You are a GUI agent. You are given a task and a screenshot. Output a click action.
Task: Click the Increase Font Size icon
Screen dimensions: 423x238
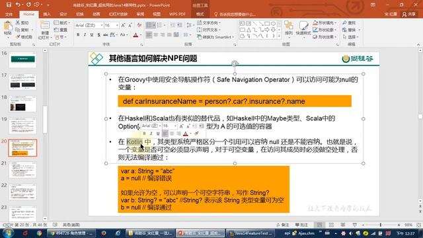[124, 25]
